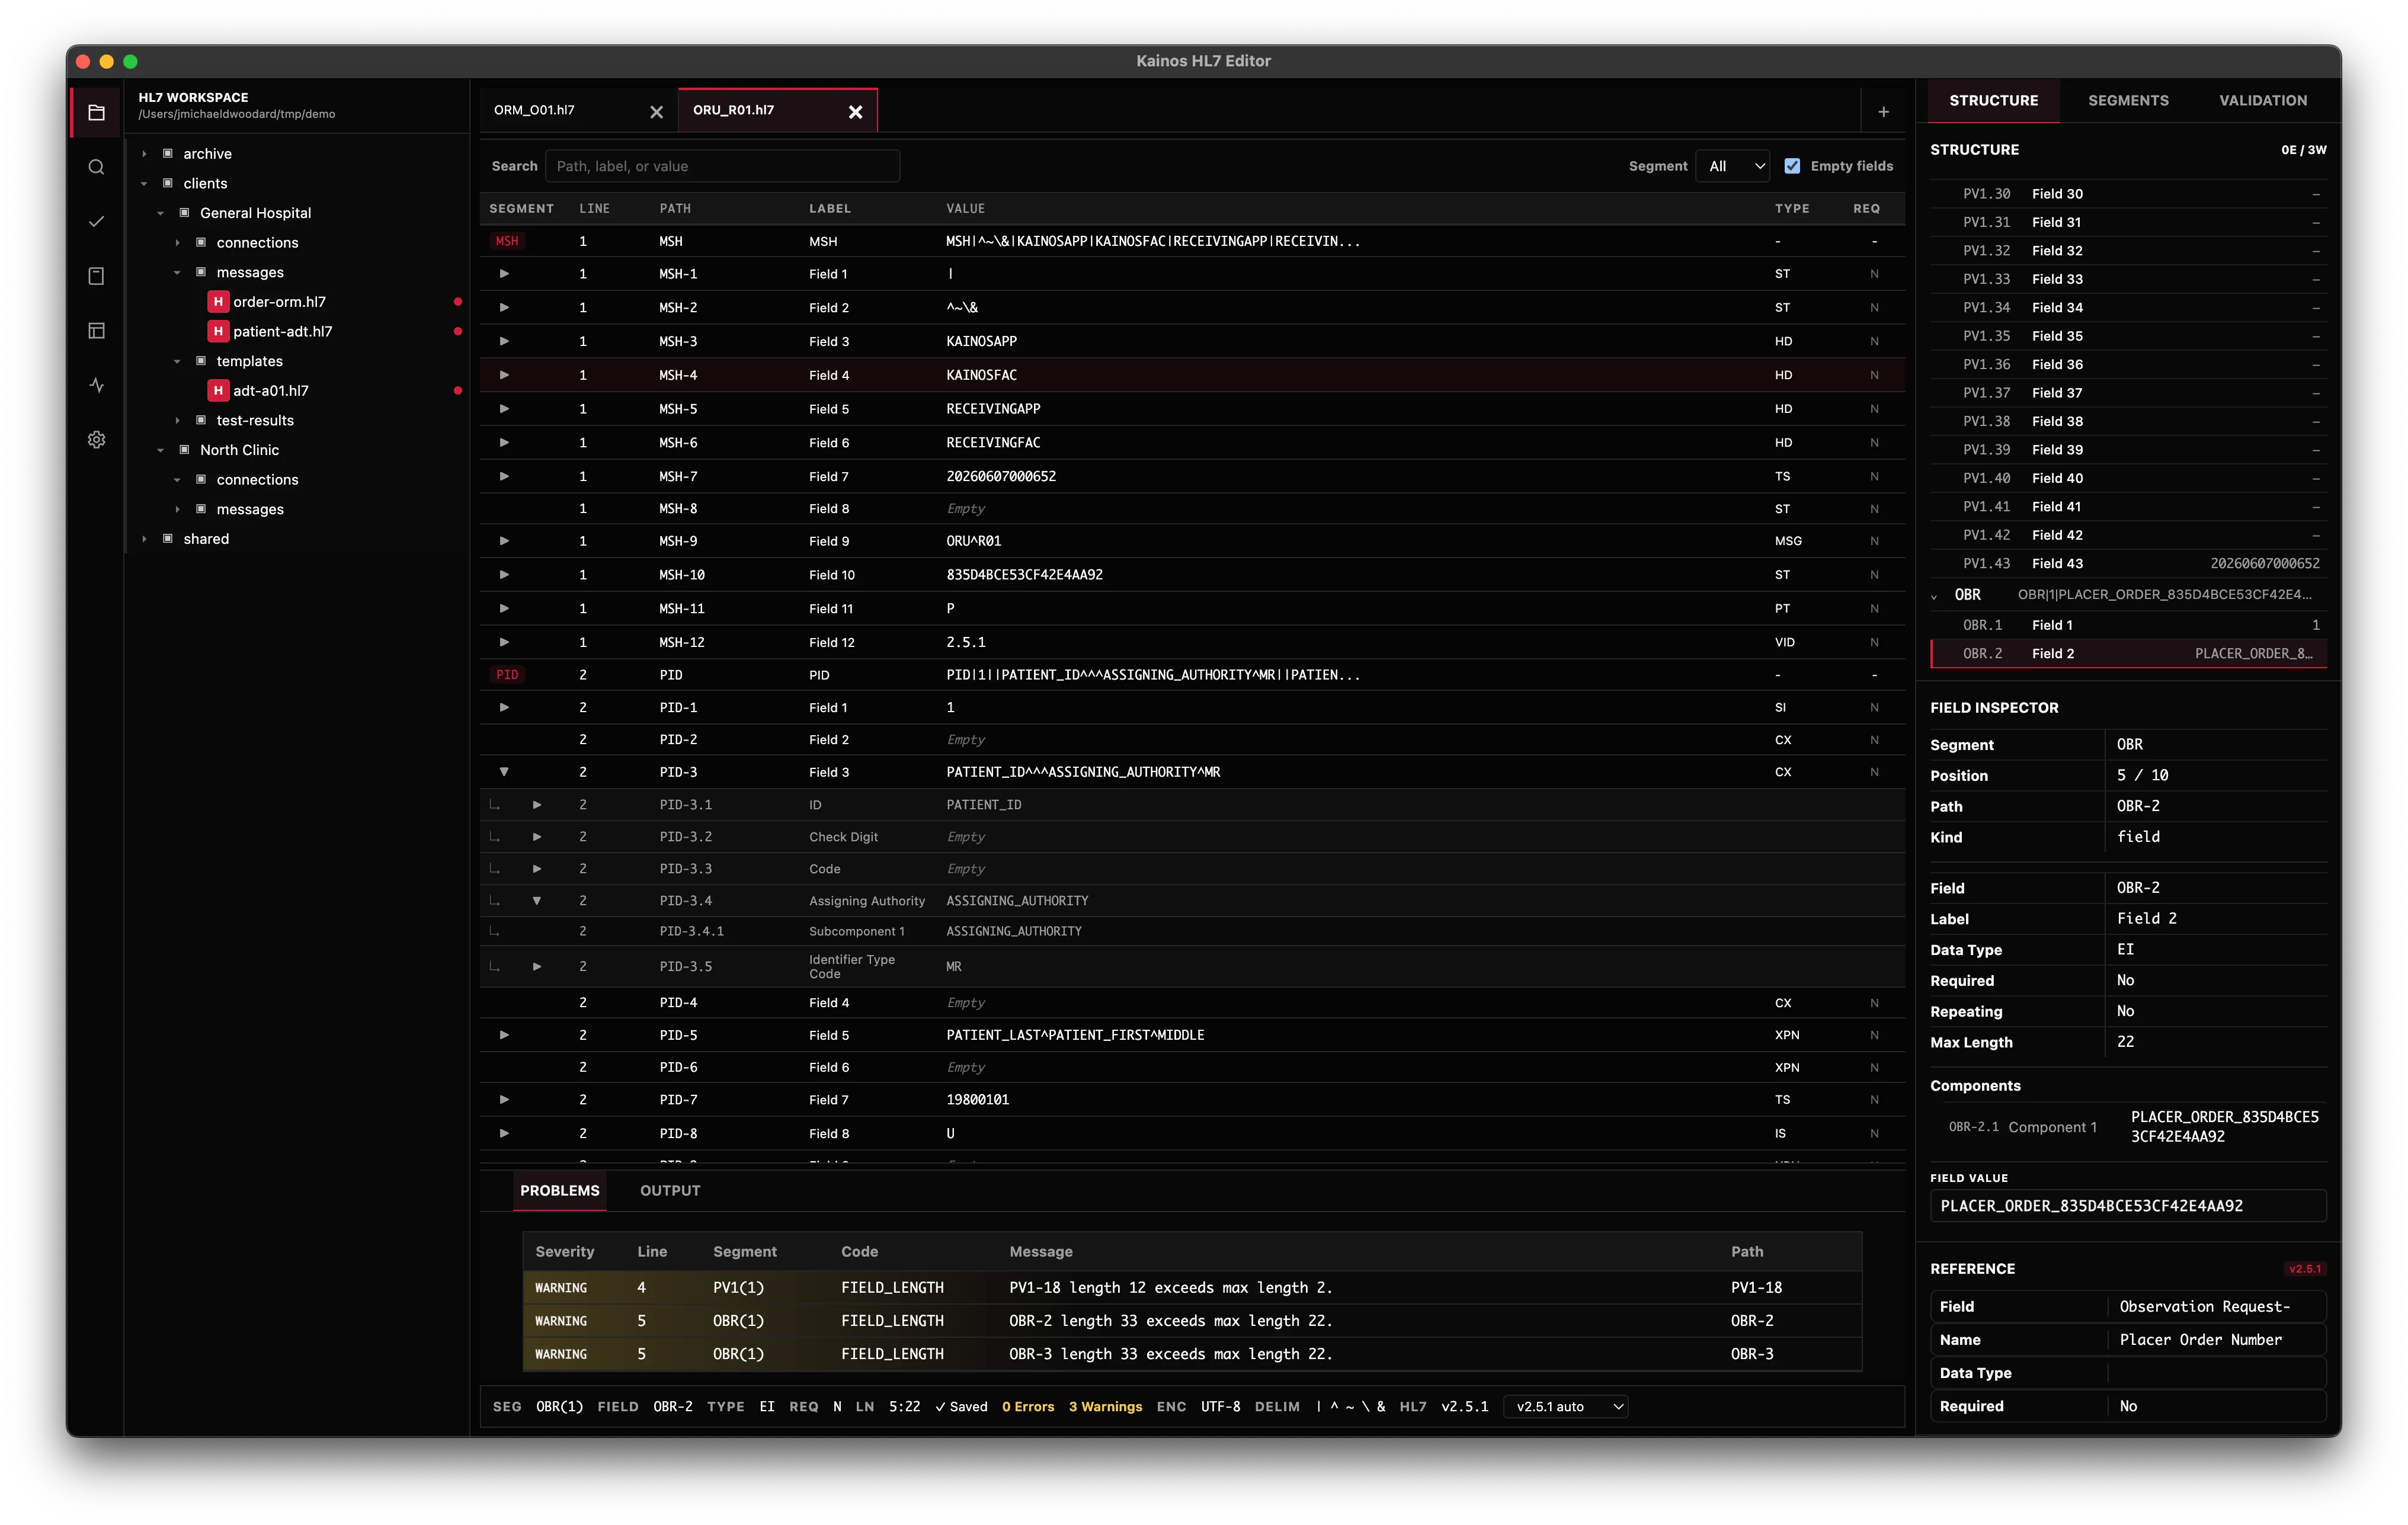Collapse the PID-3.4 Assigning Authority triangle
The image size is (2408, 1525).
537,901
